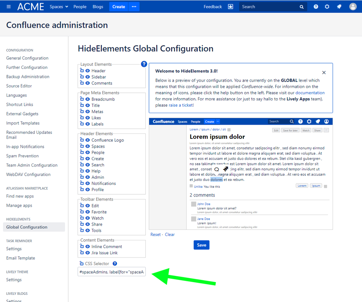Image resolution: width=362 pixels, height=302 pixels.
Task: Open notifications rocket icon in header
Action: pos(339,7)
